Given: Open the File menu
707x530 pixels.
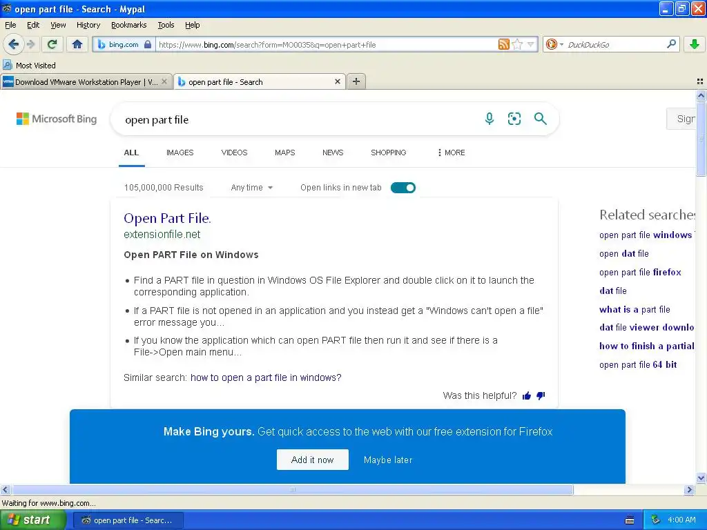Looking at the screenshot, I should coord(10,25).
